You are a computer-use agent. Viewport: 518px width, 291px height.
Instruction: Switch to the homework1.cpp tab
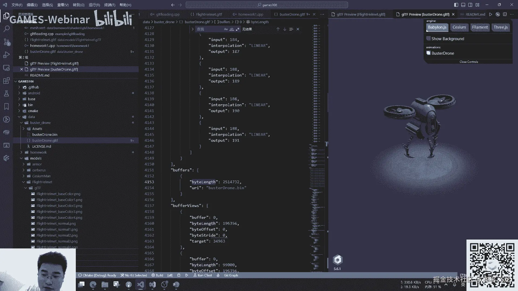250,14
